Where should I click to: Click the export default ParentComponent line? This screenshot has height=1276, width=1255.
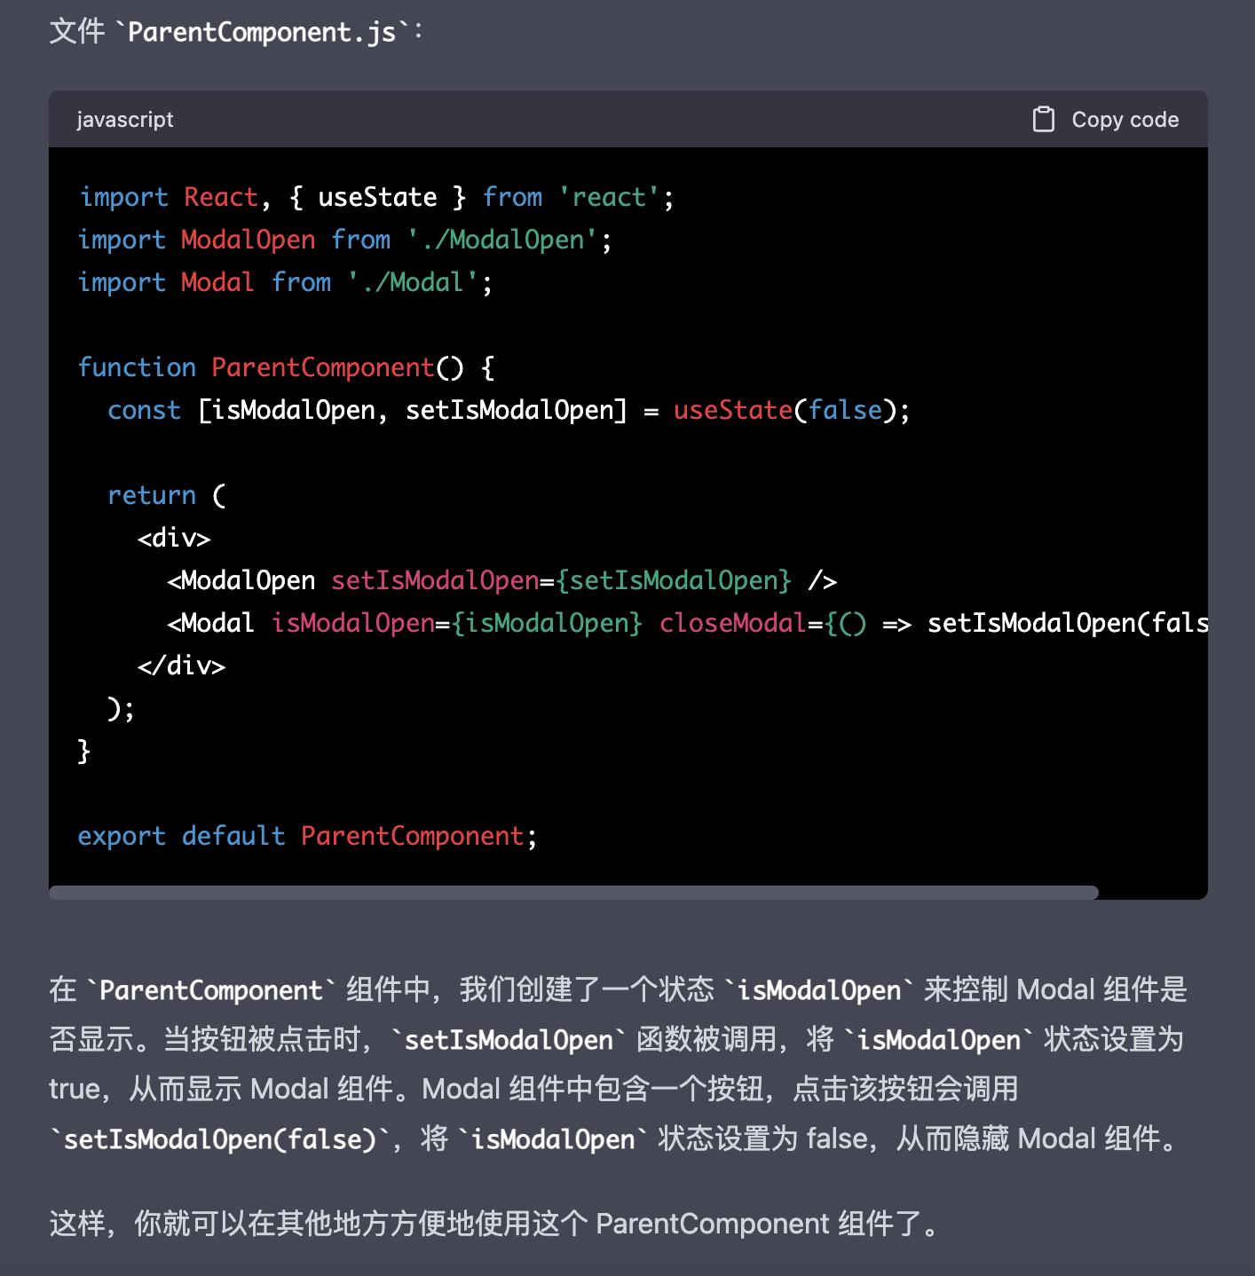307,835
